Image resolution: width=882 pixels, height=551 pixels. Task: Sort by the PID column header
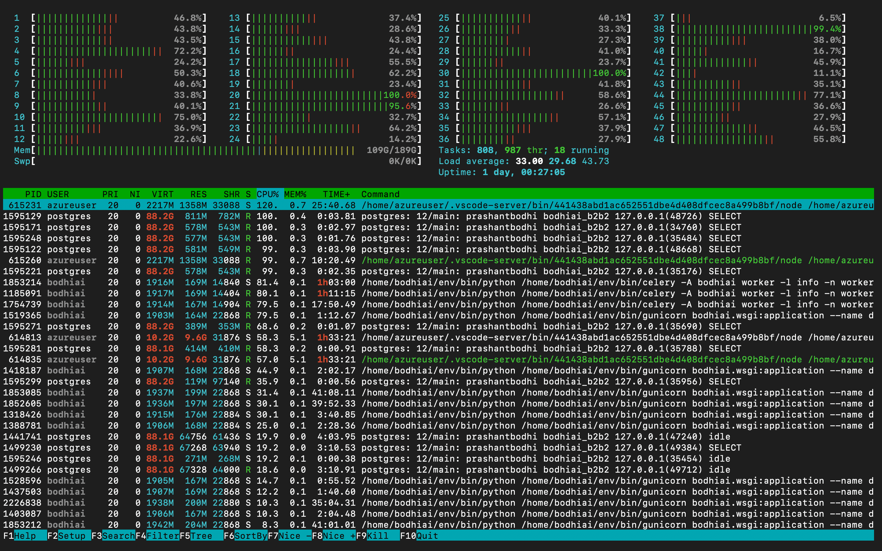(x=33, y=194)
